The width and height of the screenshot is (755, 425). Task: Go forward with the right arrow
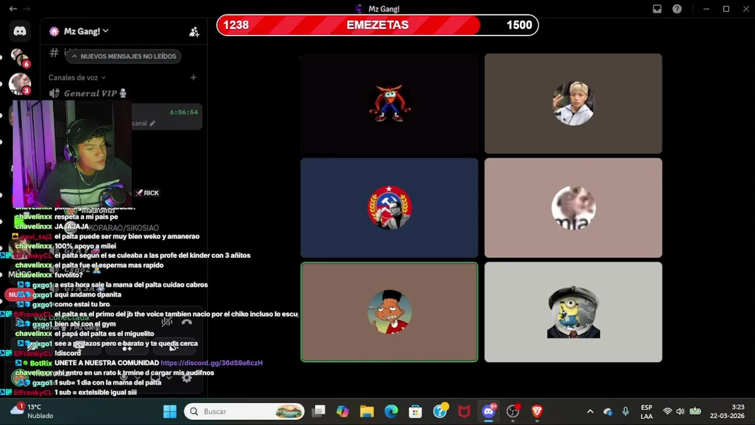pos(27,9)
